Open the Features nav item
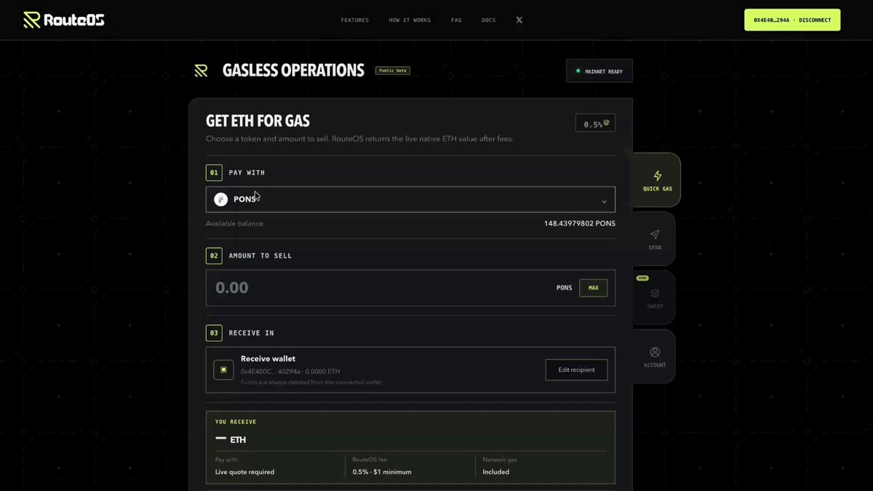 (x=354, y=20)
